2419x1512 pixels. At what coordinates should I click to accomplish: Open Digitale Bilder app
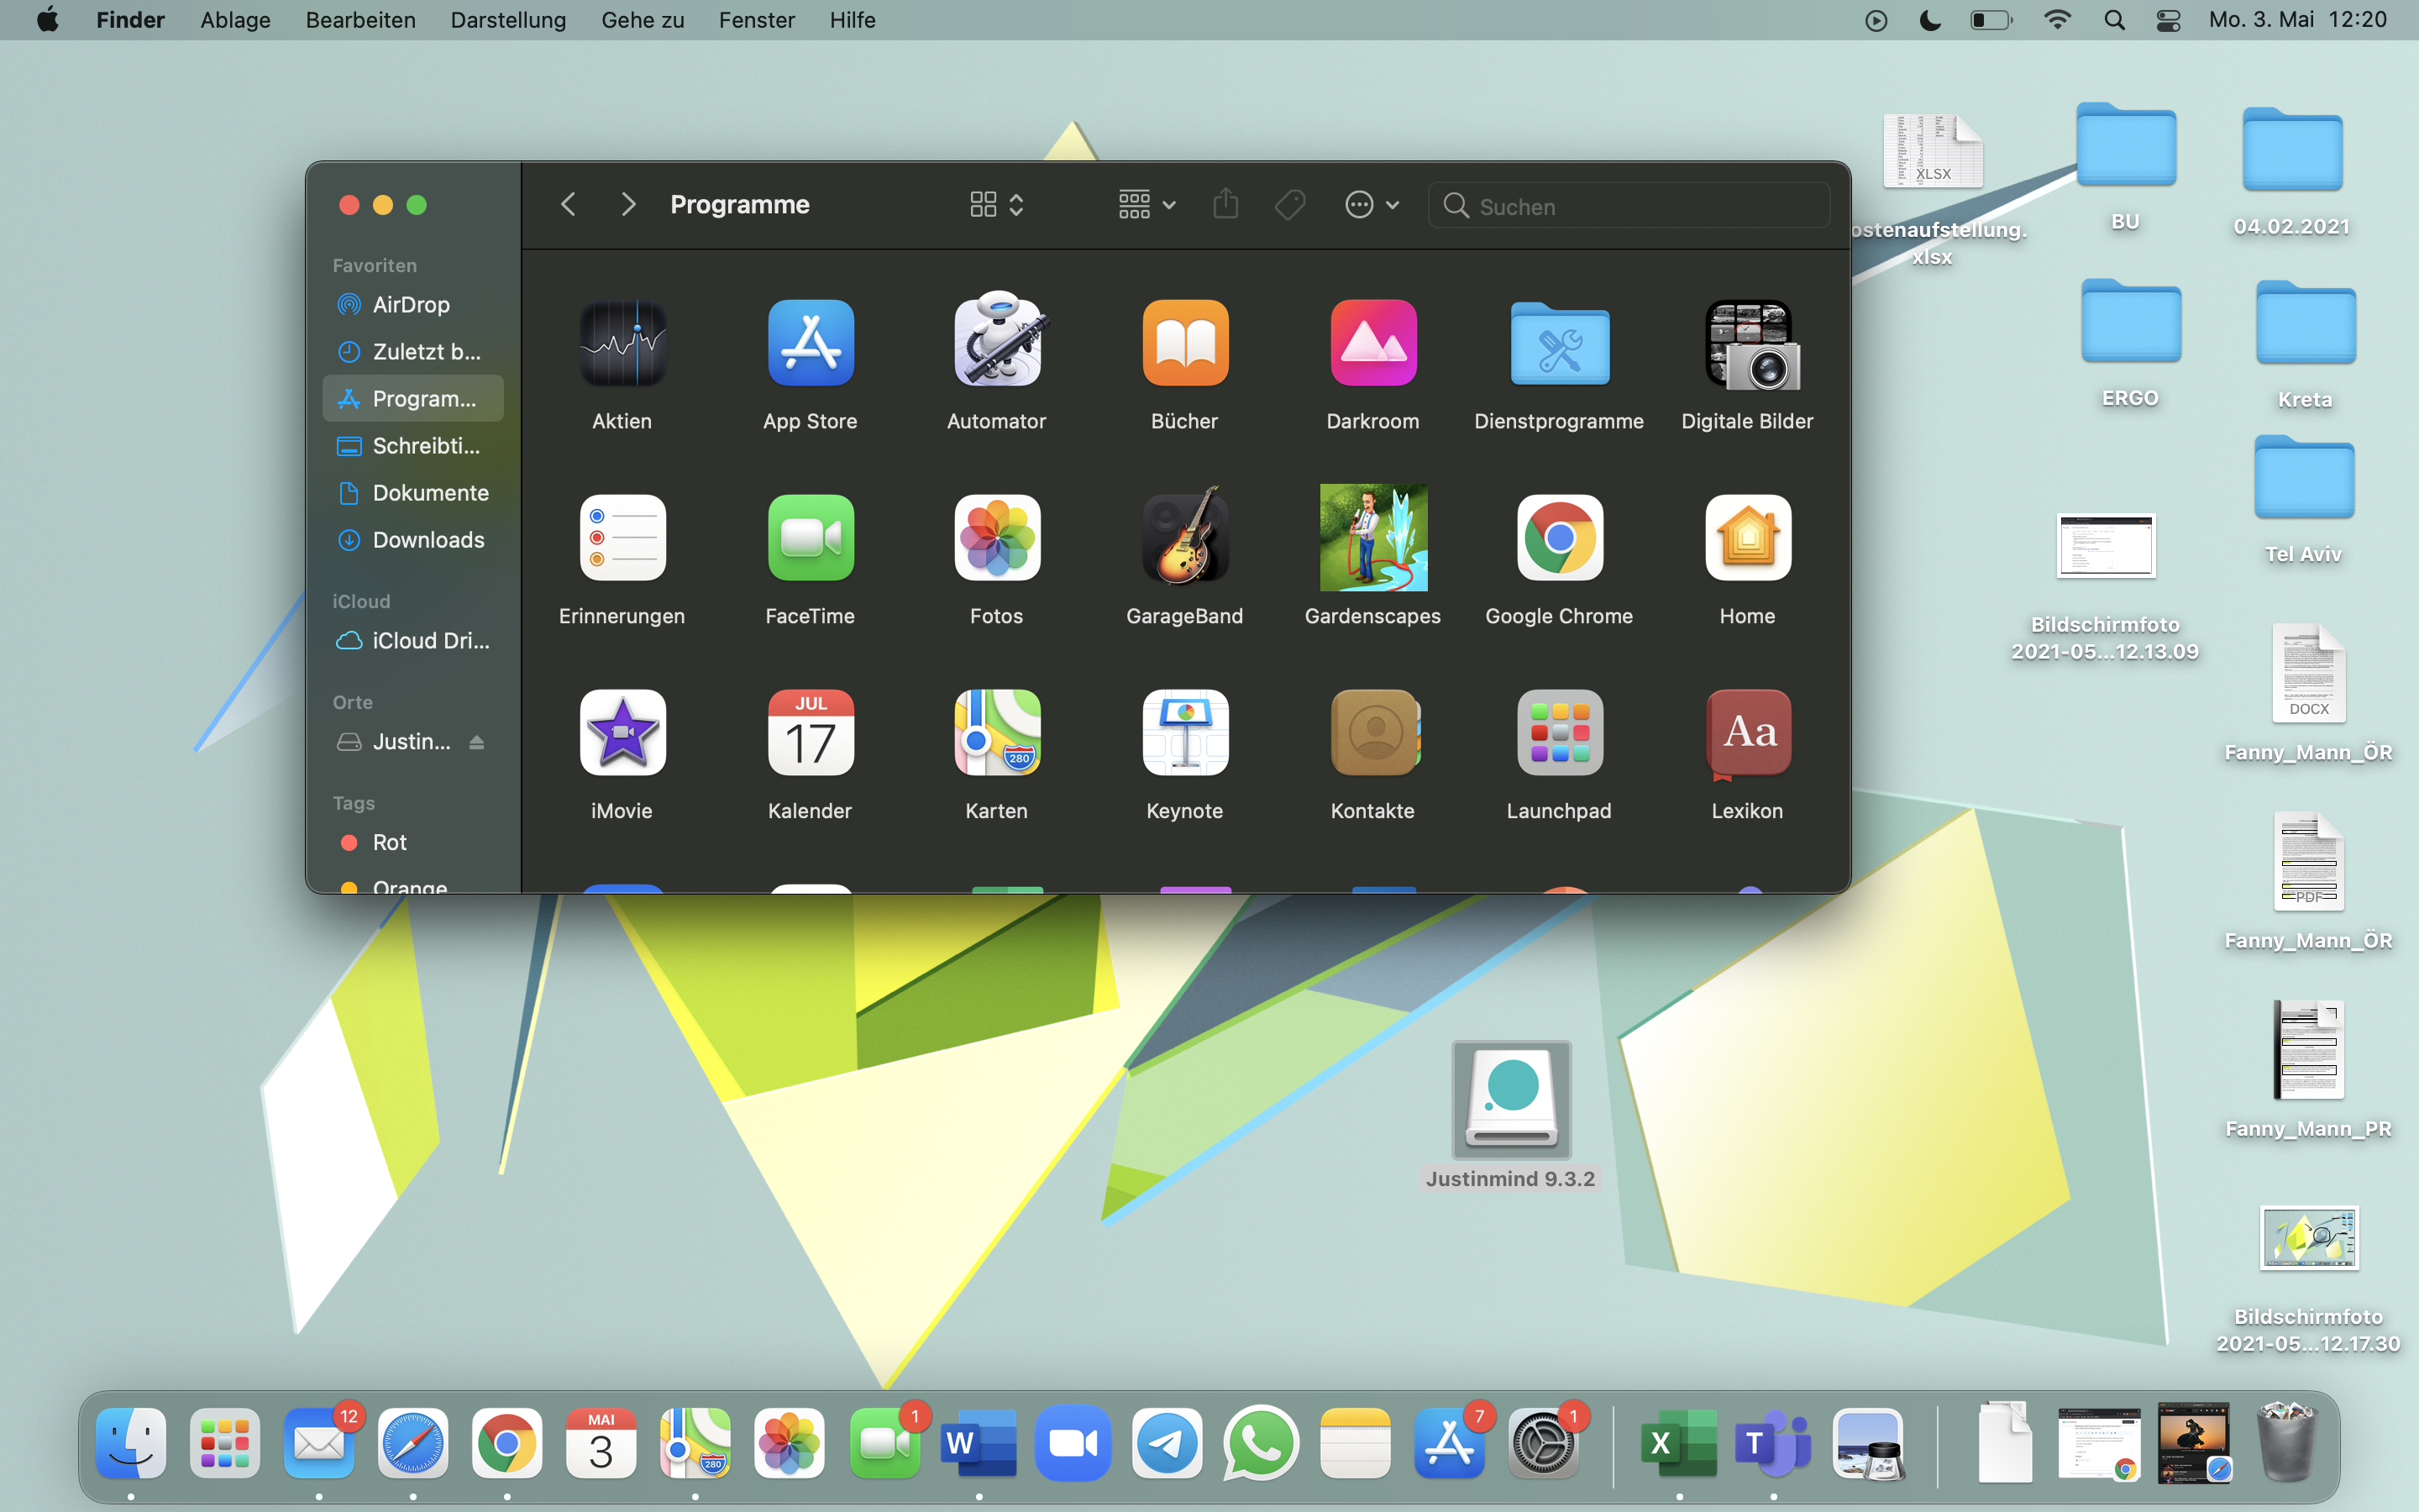(x=1747, y=343)
